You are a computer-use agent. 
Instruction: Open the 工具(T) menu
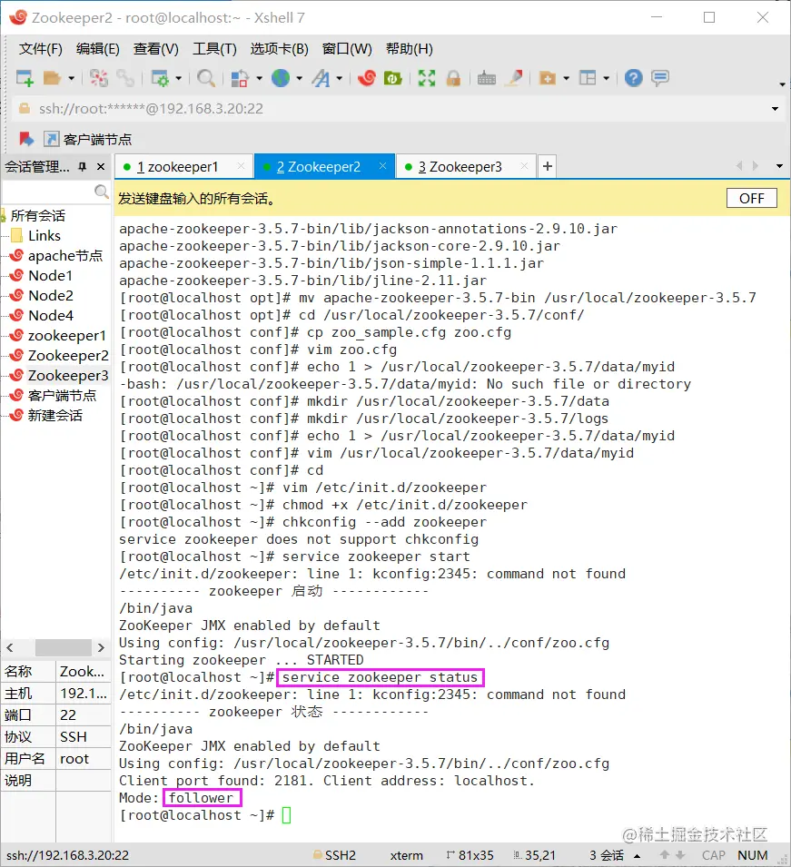214,49
